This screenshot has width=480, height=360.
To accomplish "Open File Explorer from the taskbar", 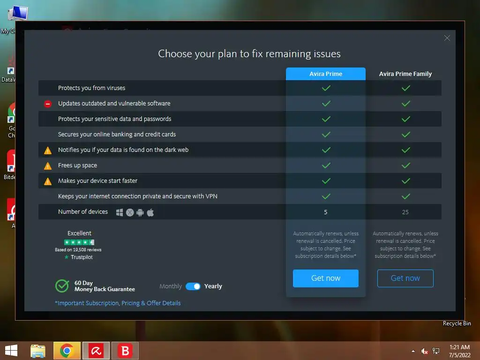I will pyautogui.click(x=38, y=351).
